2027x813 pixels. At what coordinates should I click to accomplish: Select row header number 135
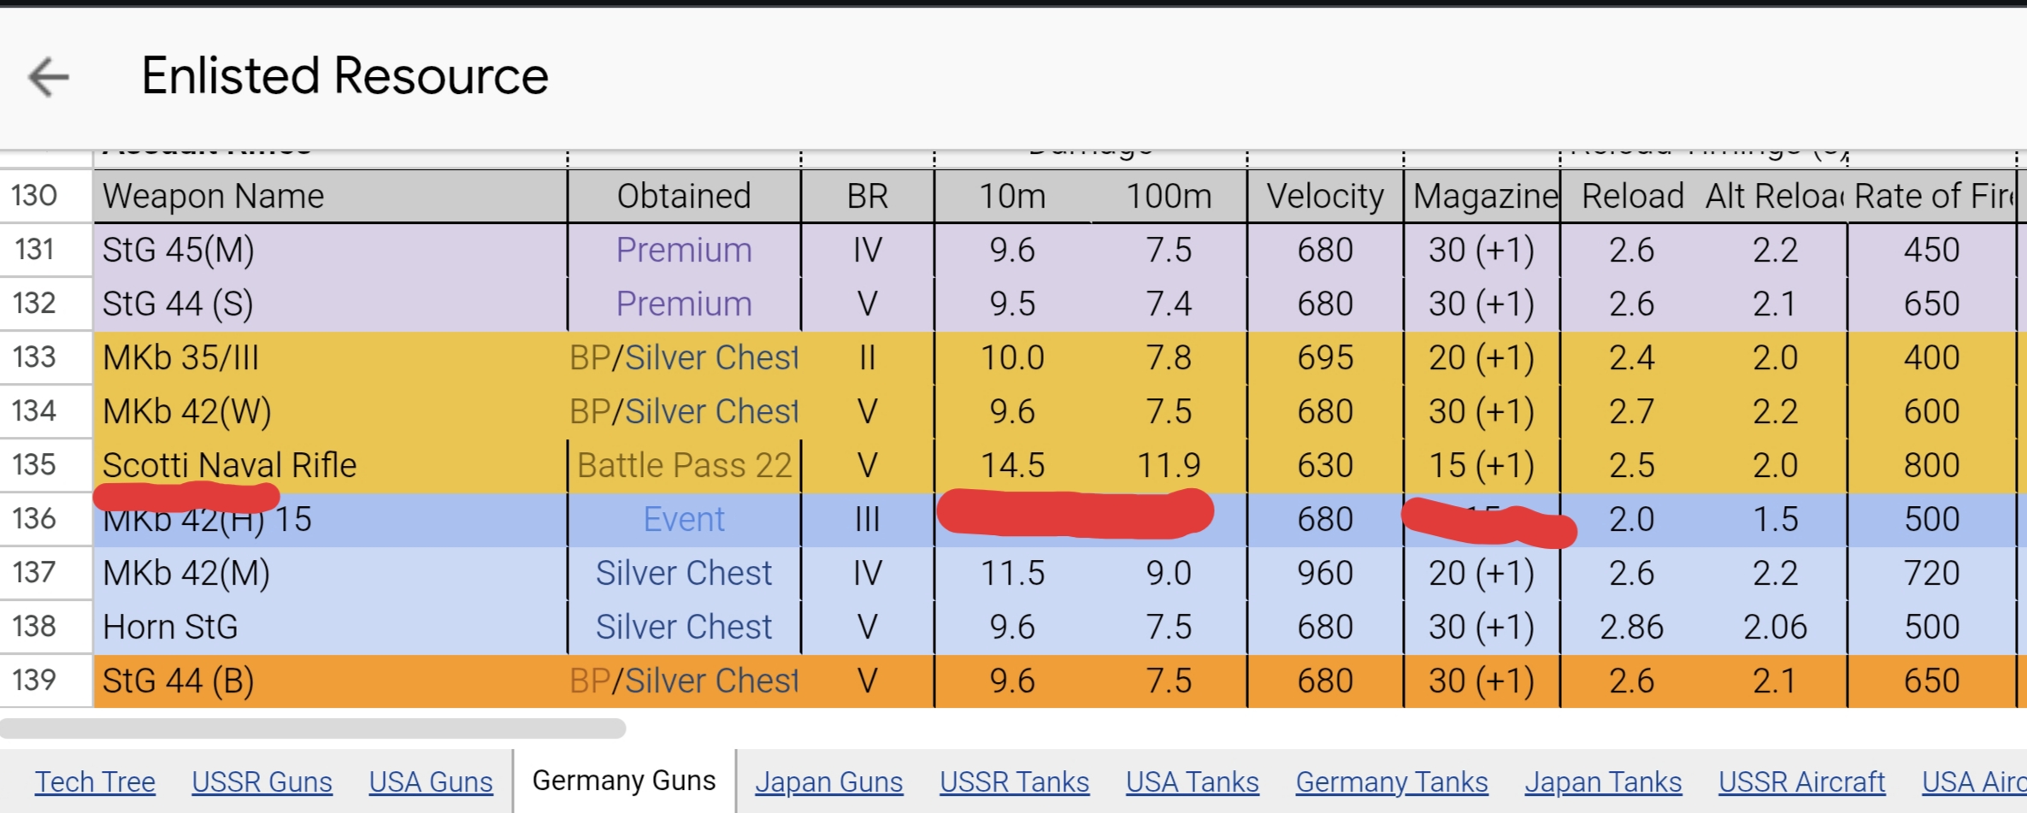pos(35,465)
